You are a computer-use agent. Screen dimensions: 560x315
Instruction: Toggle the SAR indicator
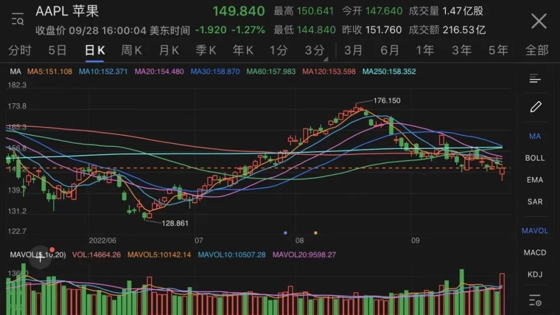[x=535, y=202]
